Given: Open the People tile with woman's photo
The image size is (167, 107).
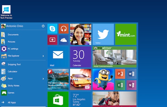Looking at the screenshot, I should (80, 34).
